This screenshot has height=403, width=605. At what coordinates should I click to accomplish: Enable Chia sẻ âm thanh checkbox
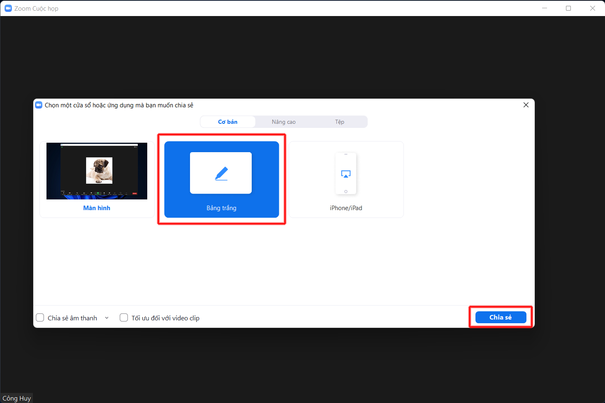tap(40, 317)
